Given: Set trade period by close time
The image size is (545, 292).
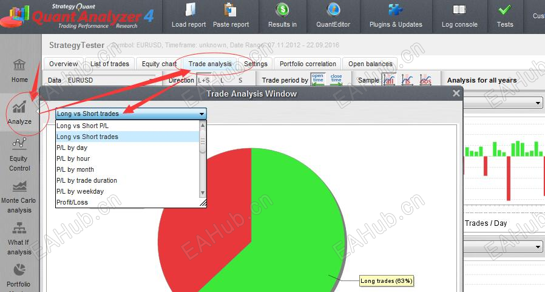Looking at the screenshot, I should 336,80.
